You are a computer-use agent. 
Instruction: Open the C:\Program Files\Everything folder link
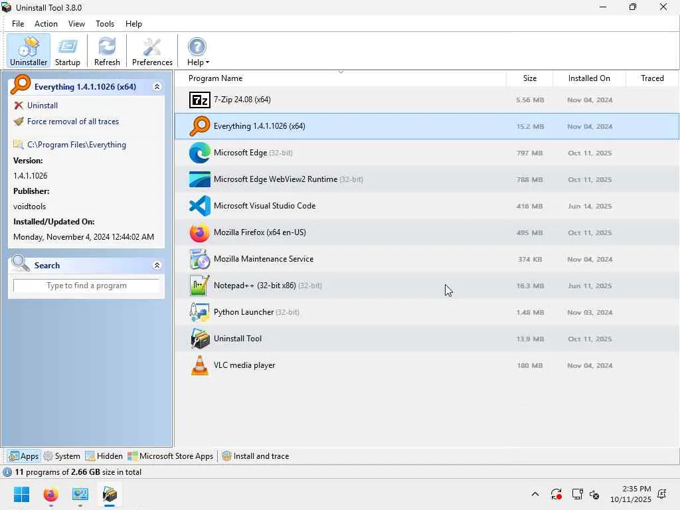76,144
